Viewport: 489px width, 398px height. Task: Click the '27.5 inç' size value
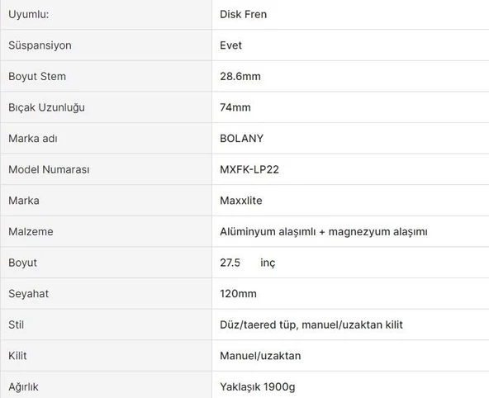(x=248, y=263)
